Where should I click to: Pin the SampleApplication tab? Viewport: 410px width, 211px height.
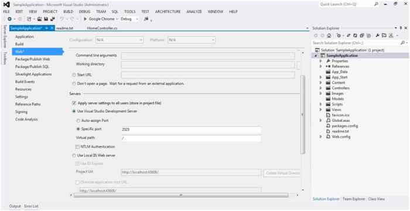point(46,28)
